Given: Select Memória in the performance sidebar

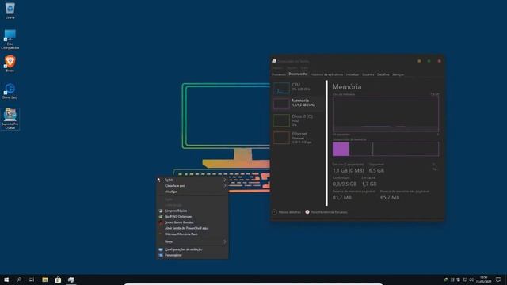Looking at the screenshot, I should (298, 103).
